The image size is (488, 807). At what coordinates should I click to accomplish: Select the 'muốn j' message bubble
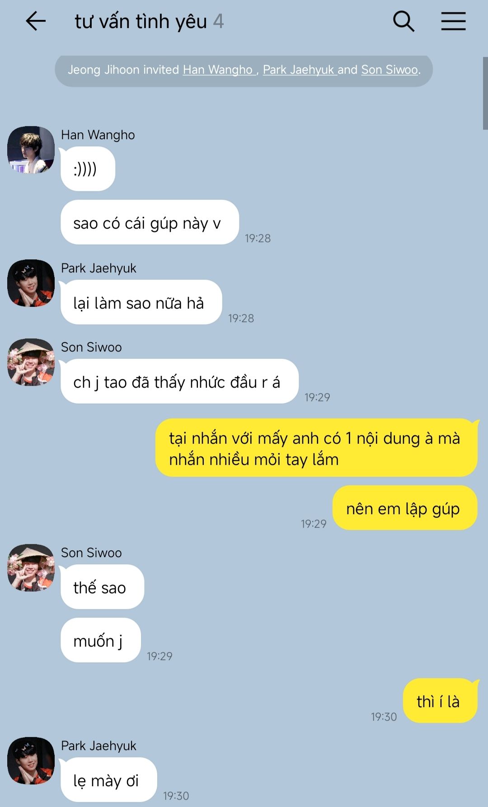[101, 640]
